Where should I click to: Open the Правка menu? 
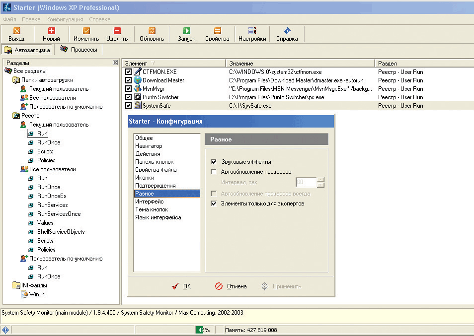31,19
